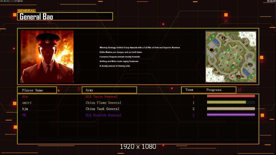Click the Battle Masters are cheaper line
Screen dimensions: 276x155
tap(121, 52)
